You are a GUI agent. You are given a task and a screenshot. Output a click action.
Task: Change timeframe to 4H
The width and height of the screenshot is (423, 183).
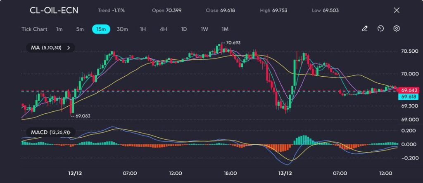pyautogui.click(x=163, y=29)
